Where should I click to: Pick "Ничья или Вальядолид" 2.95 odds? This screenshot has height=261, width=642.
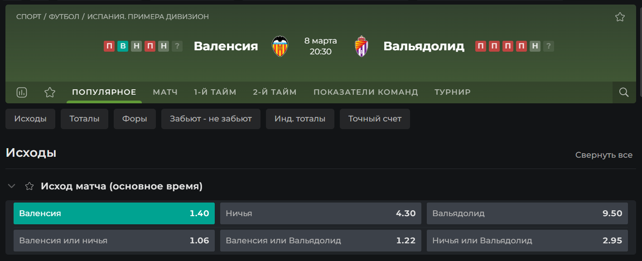(x=527, y=241)
